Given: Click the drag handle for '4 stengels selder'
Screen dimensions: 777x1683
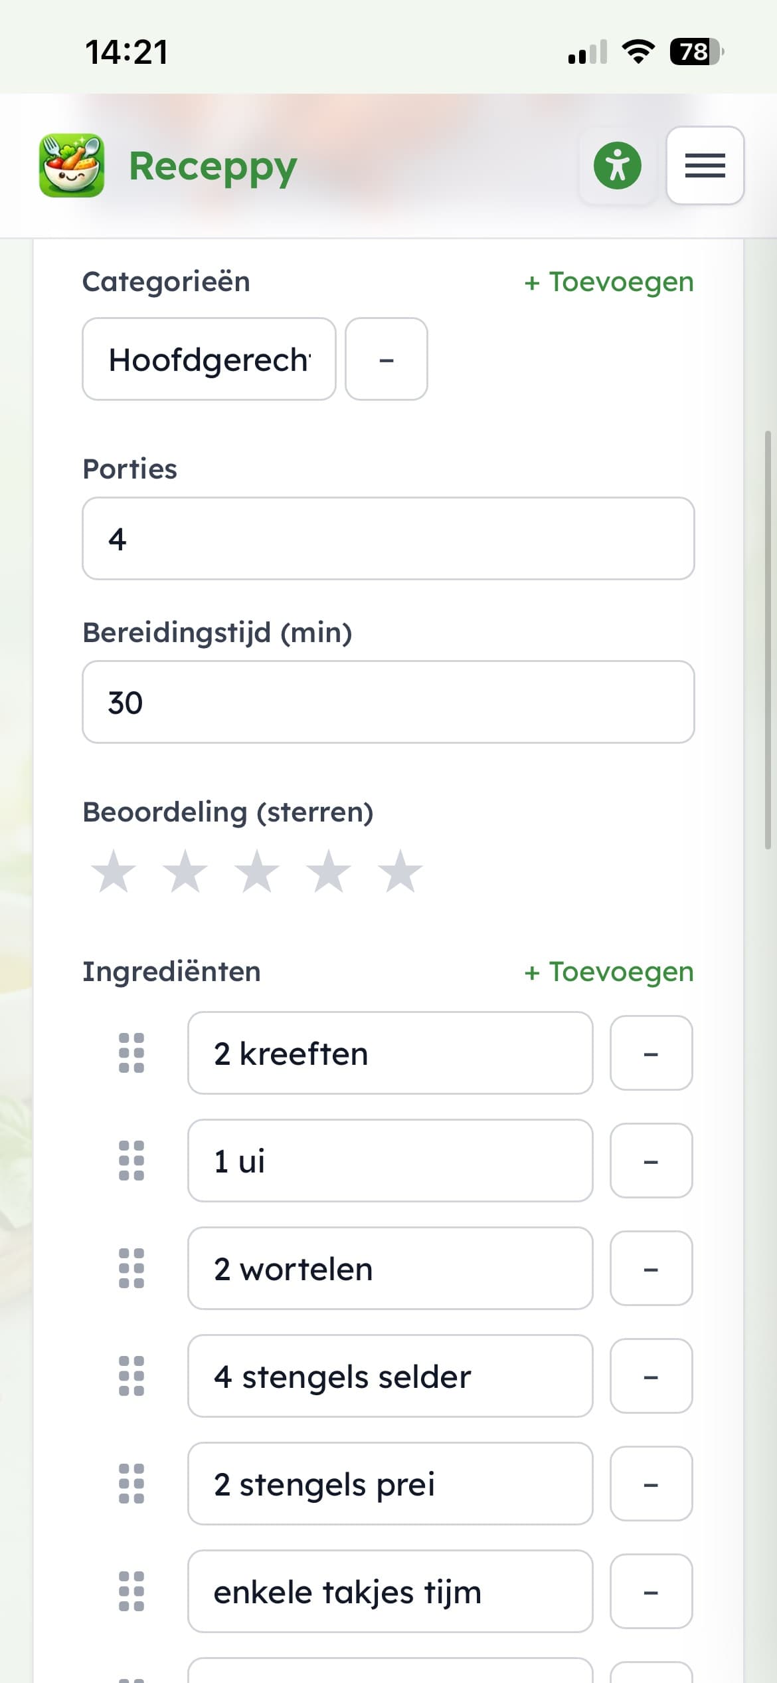Looking at the screenshot, I should tap(130, 1376).
